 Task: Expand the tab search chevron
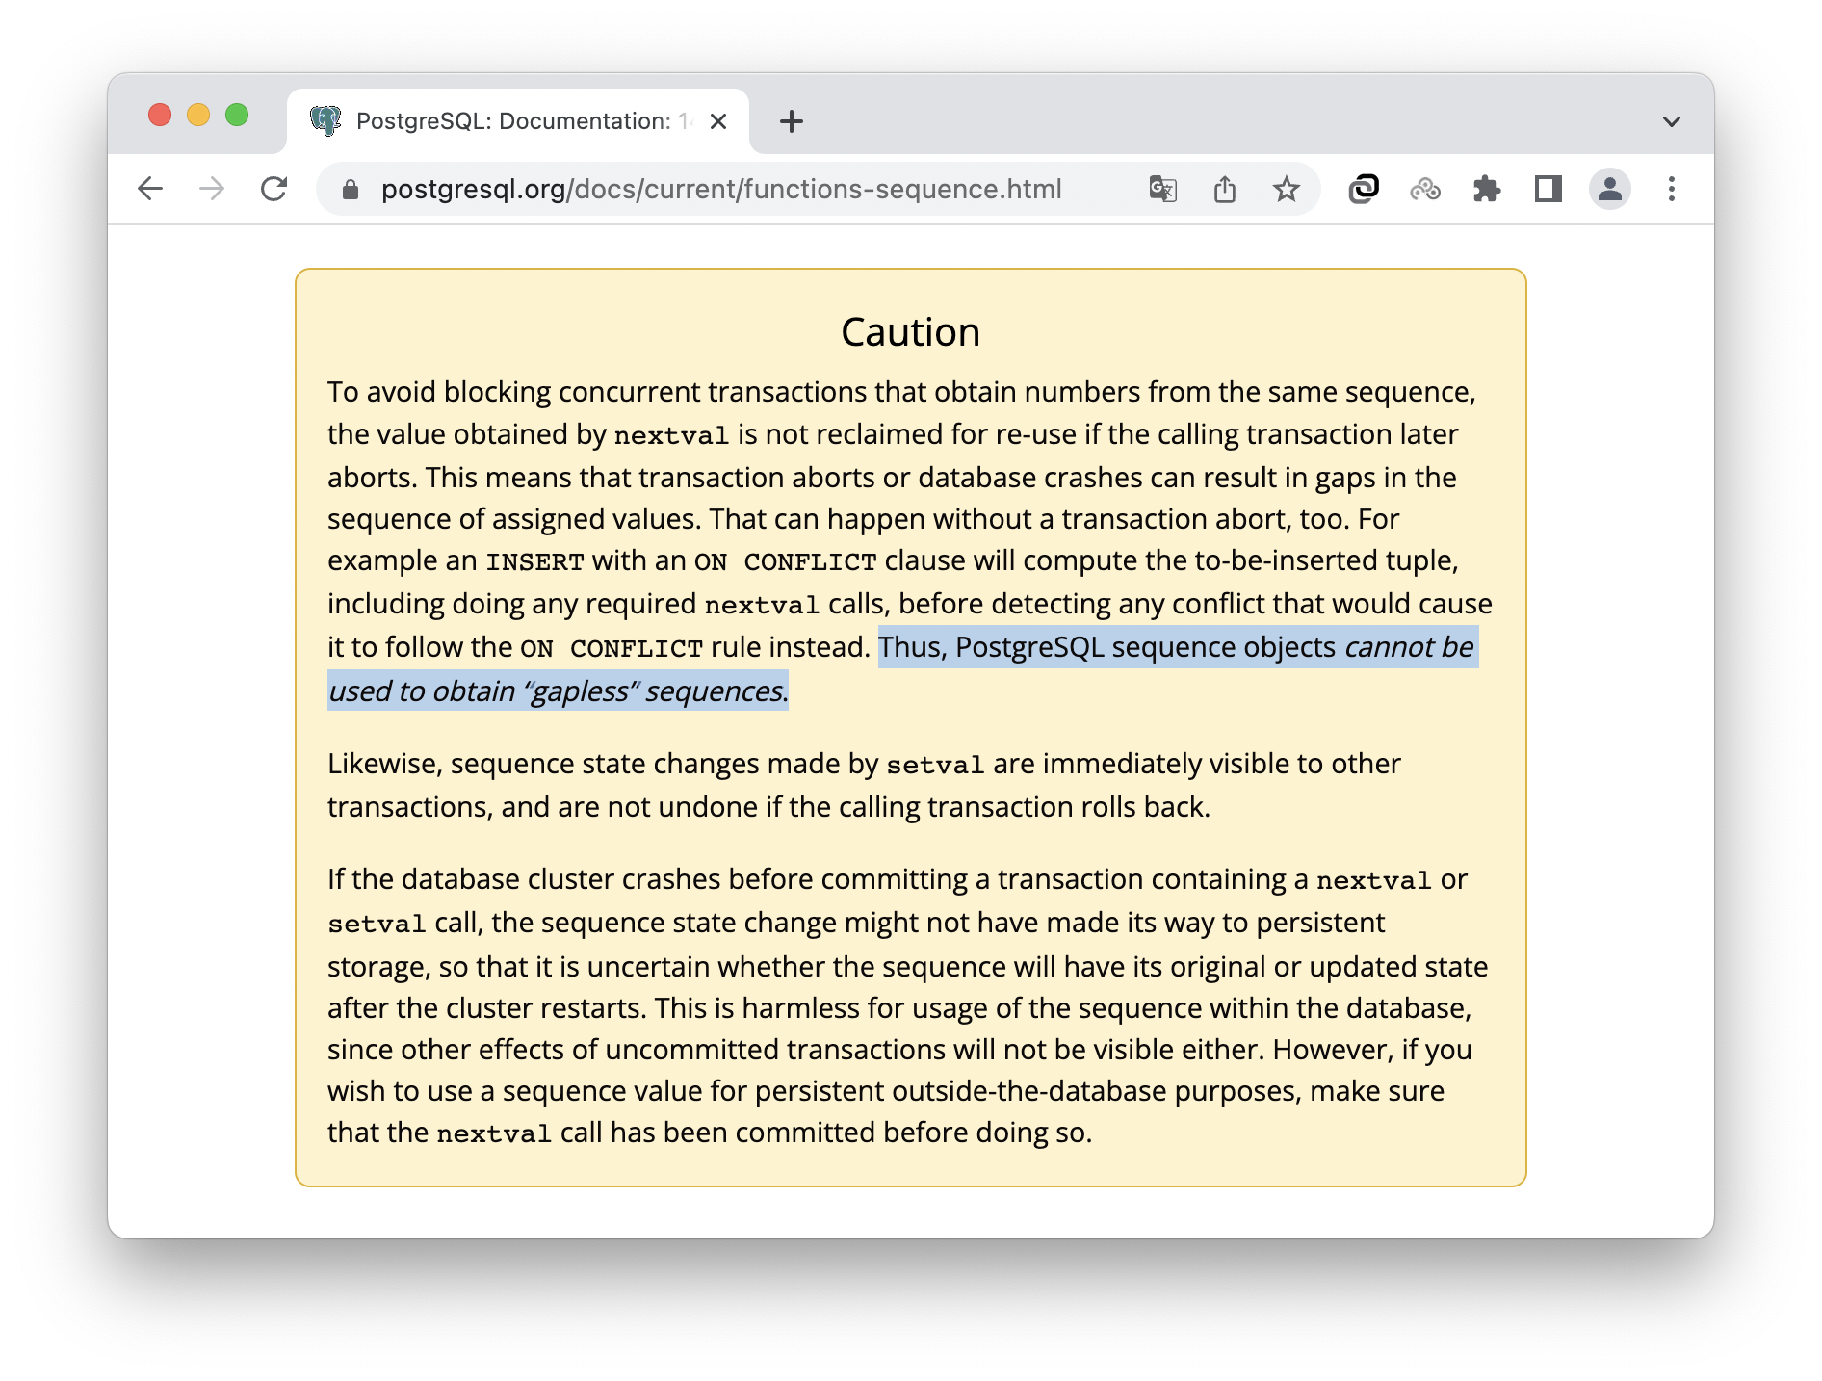point(1672,121)
